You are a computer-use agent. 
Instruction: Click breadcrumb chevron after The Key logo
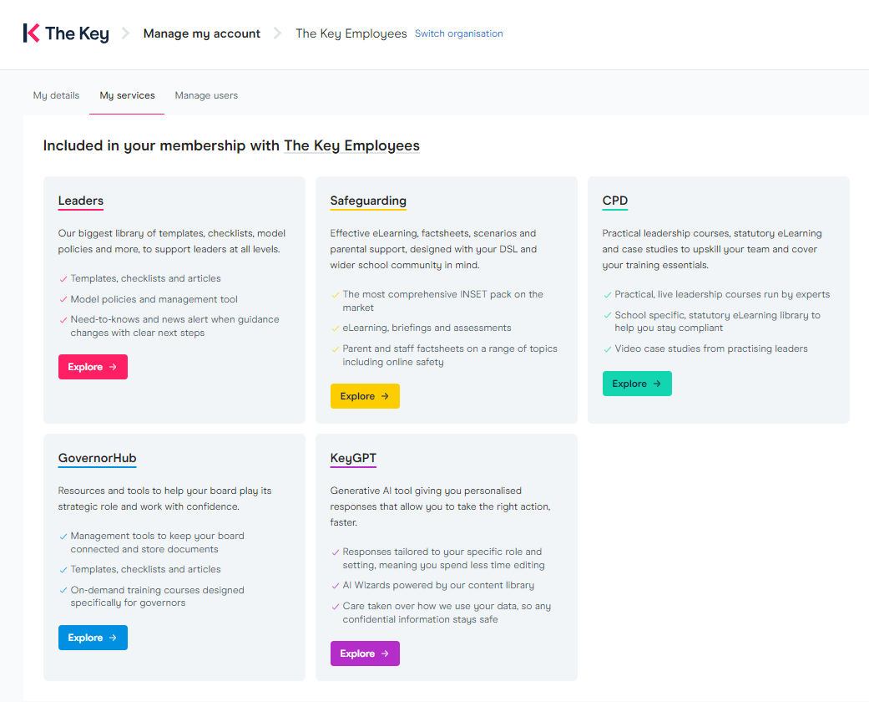click(x=125, y=33)
